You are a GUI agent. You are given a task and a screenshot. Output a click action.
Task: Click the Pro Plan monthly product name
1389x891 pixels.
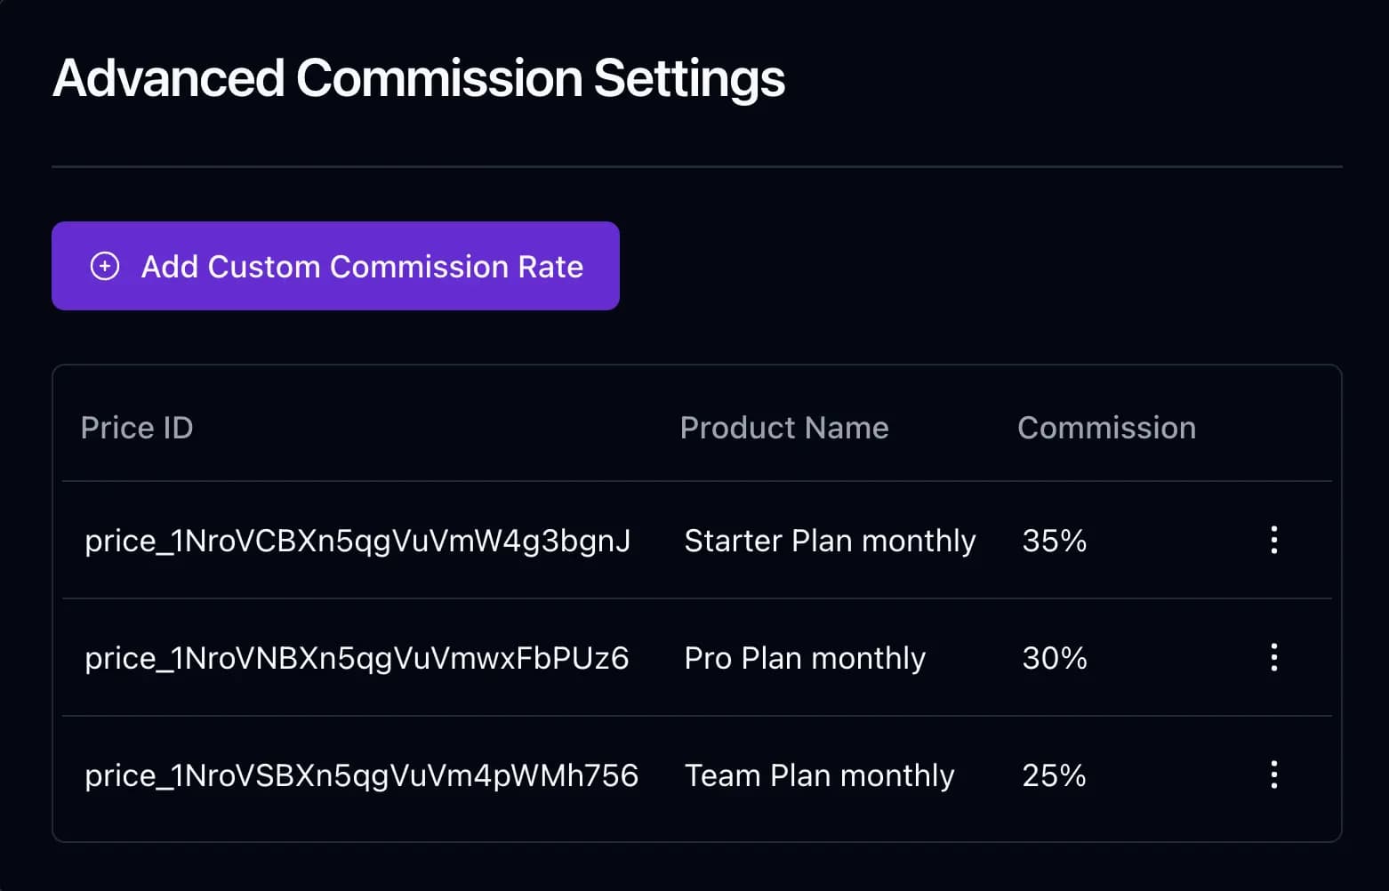coord(804,657)
